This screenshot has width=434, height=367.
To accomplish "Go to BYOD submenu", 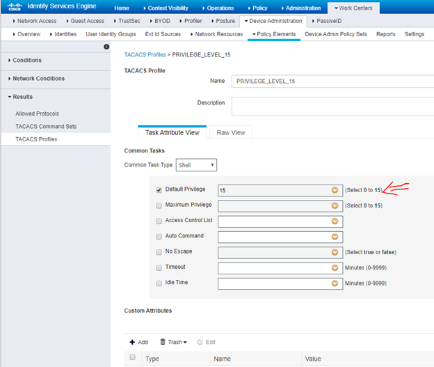I will (160, 21).
